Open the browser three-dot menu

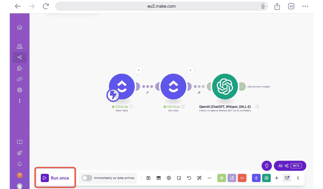(x=305, y=6)
